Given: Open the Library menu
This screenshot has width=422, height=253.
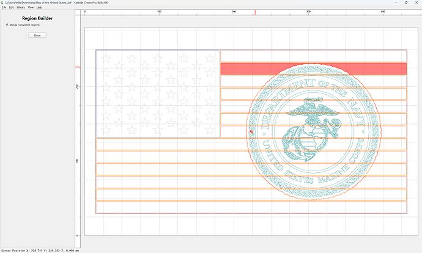Looking at the screenshot, I should tap(21, 7).
